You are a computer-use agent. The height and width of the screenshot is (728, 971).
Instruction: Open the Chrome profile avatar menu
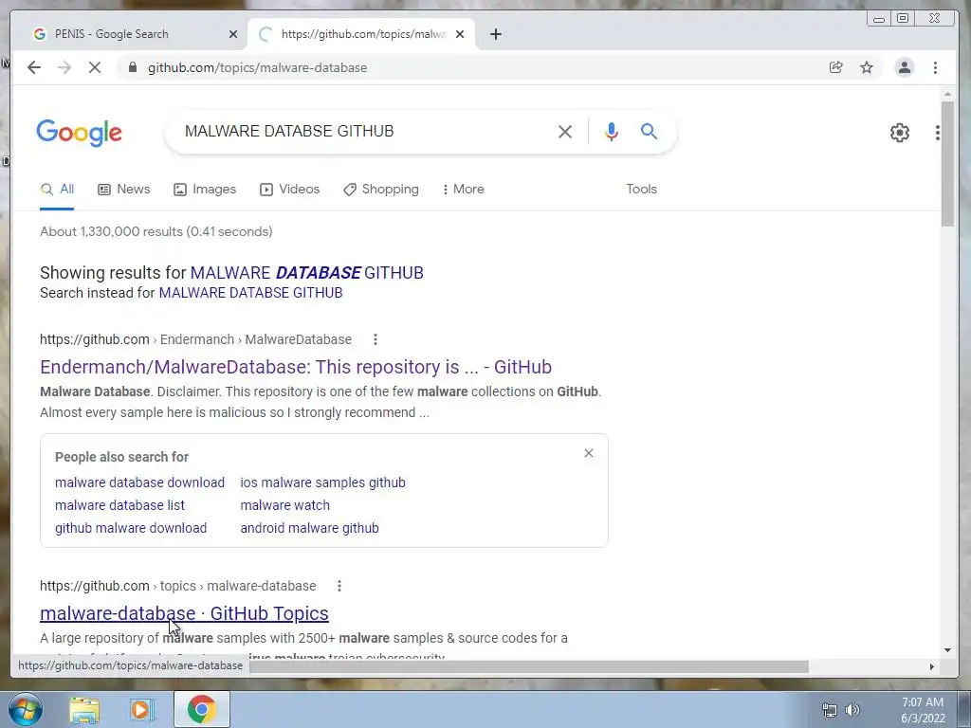click(x=904, y=67)
